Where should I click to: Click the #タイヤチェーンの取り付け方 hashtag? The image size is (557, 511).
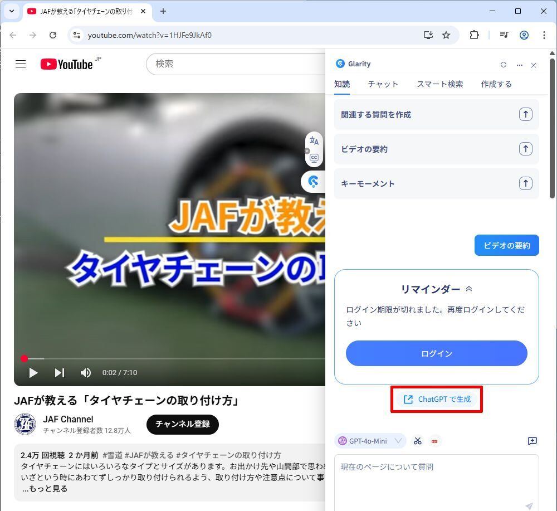pos(228,455)
